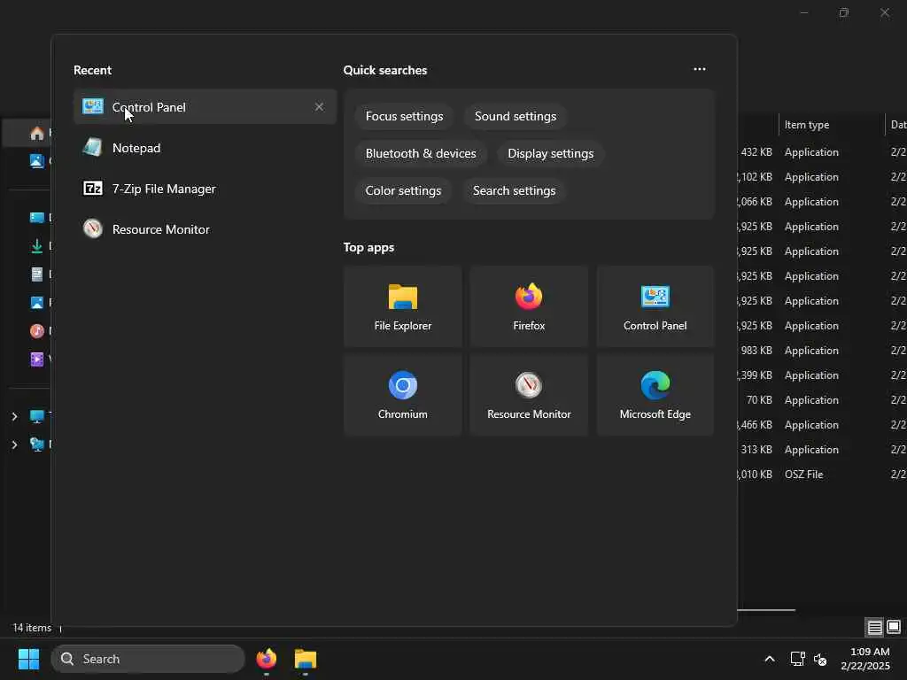This screenshot has height=680, width=907.
Task: Launch Chromium from Top apps
Action: coord(403,395)
